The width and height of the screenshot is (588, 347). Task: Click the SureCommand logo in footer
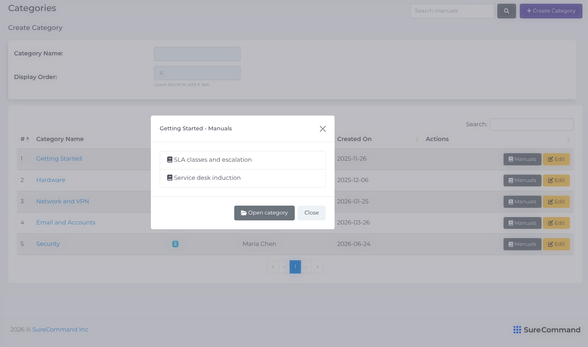547,330
